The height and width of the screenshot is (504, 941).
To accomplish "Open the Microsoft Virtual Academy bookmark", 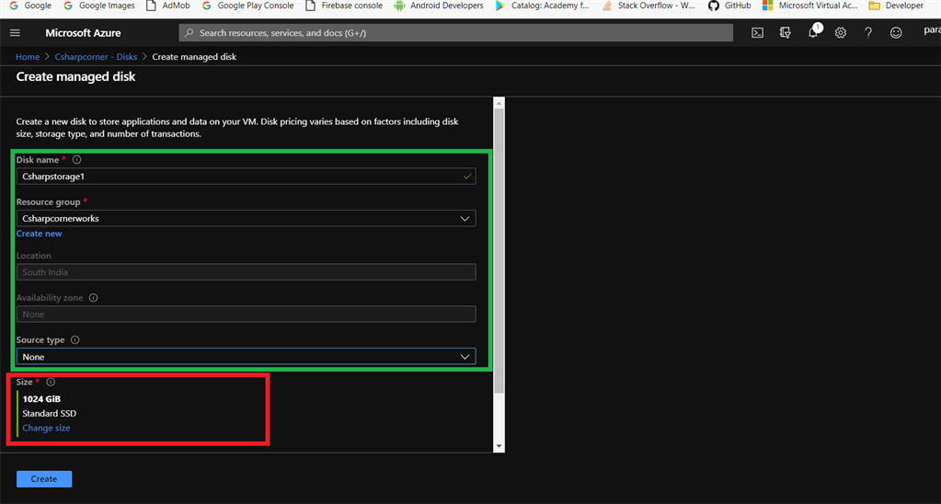I will click(x=810, y=6).
